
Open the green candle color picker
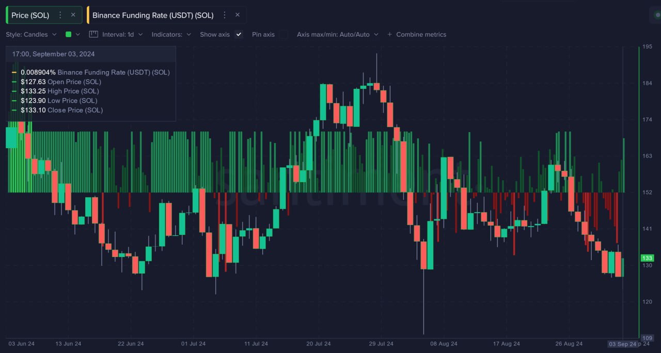72,35
